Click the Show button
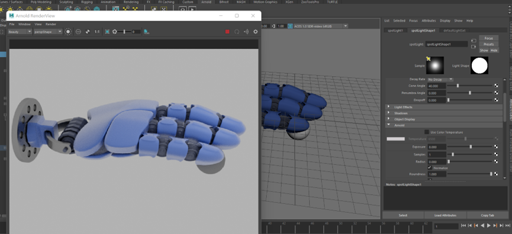The image size is (512, 234). click(x=484, y=50)
